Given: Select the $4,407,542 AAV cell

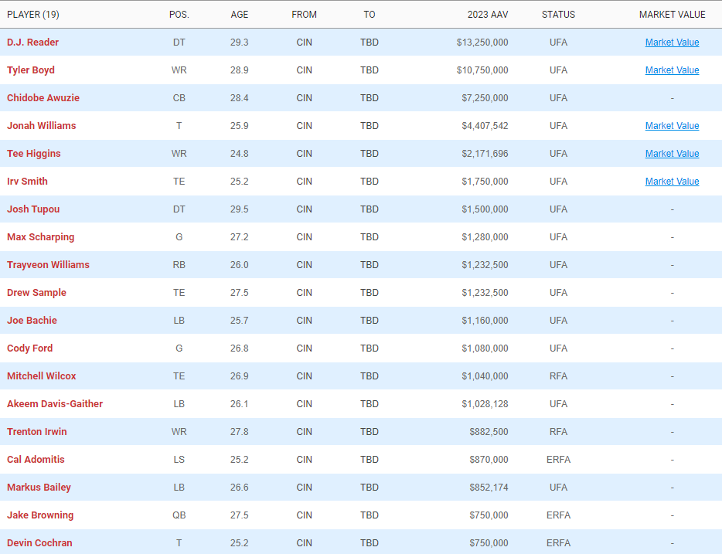Looking at the screenshot, I should [485, 126].
